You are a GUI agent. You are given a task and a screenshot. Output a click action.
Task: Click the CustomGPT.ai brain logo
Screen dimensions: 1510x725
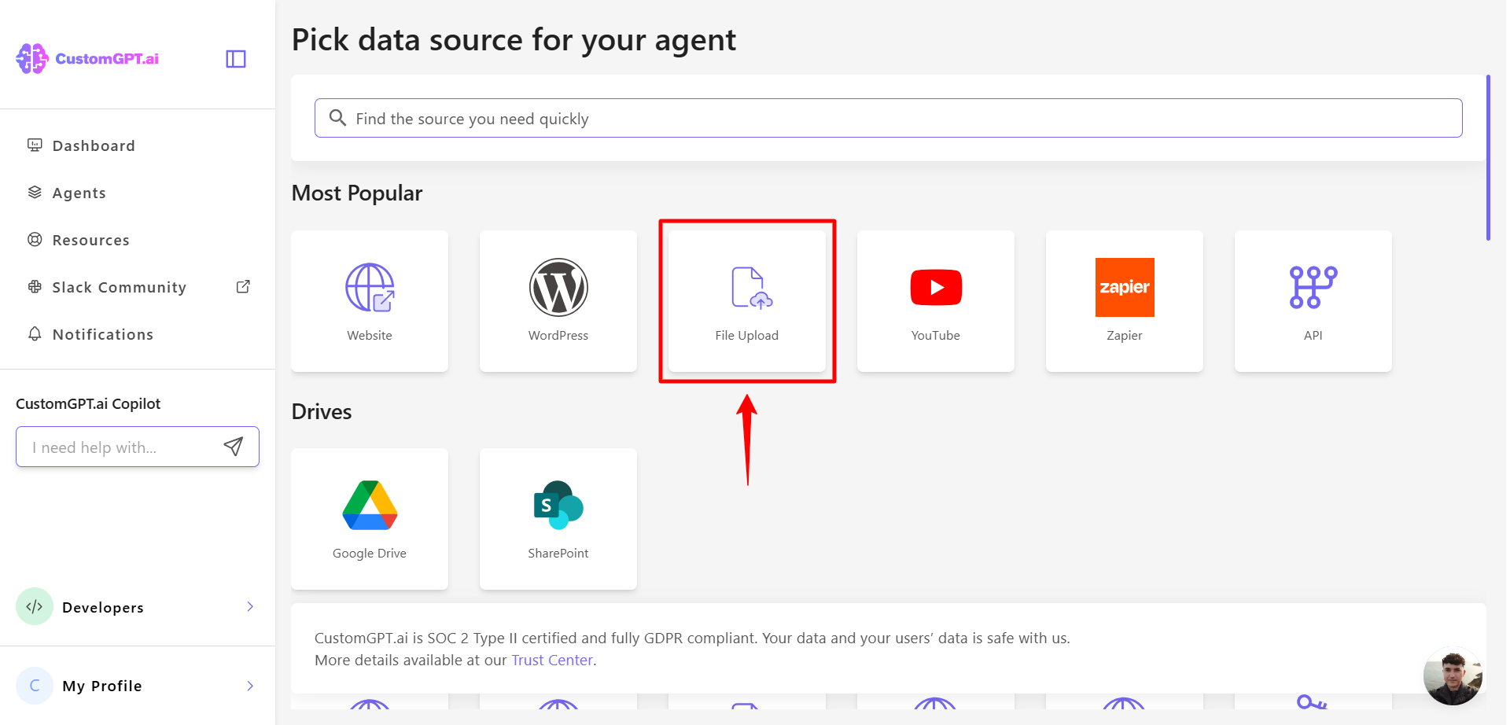(x=32, y=59)
